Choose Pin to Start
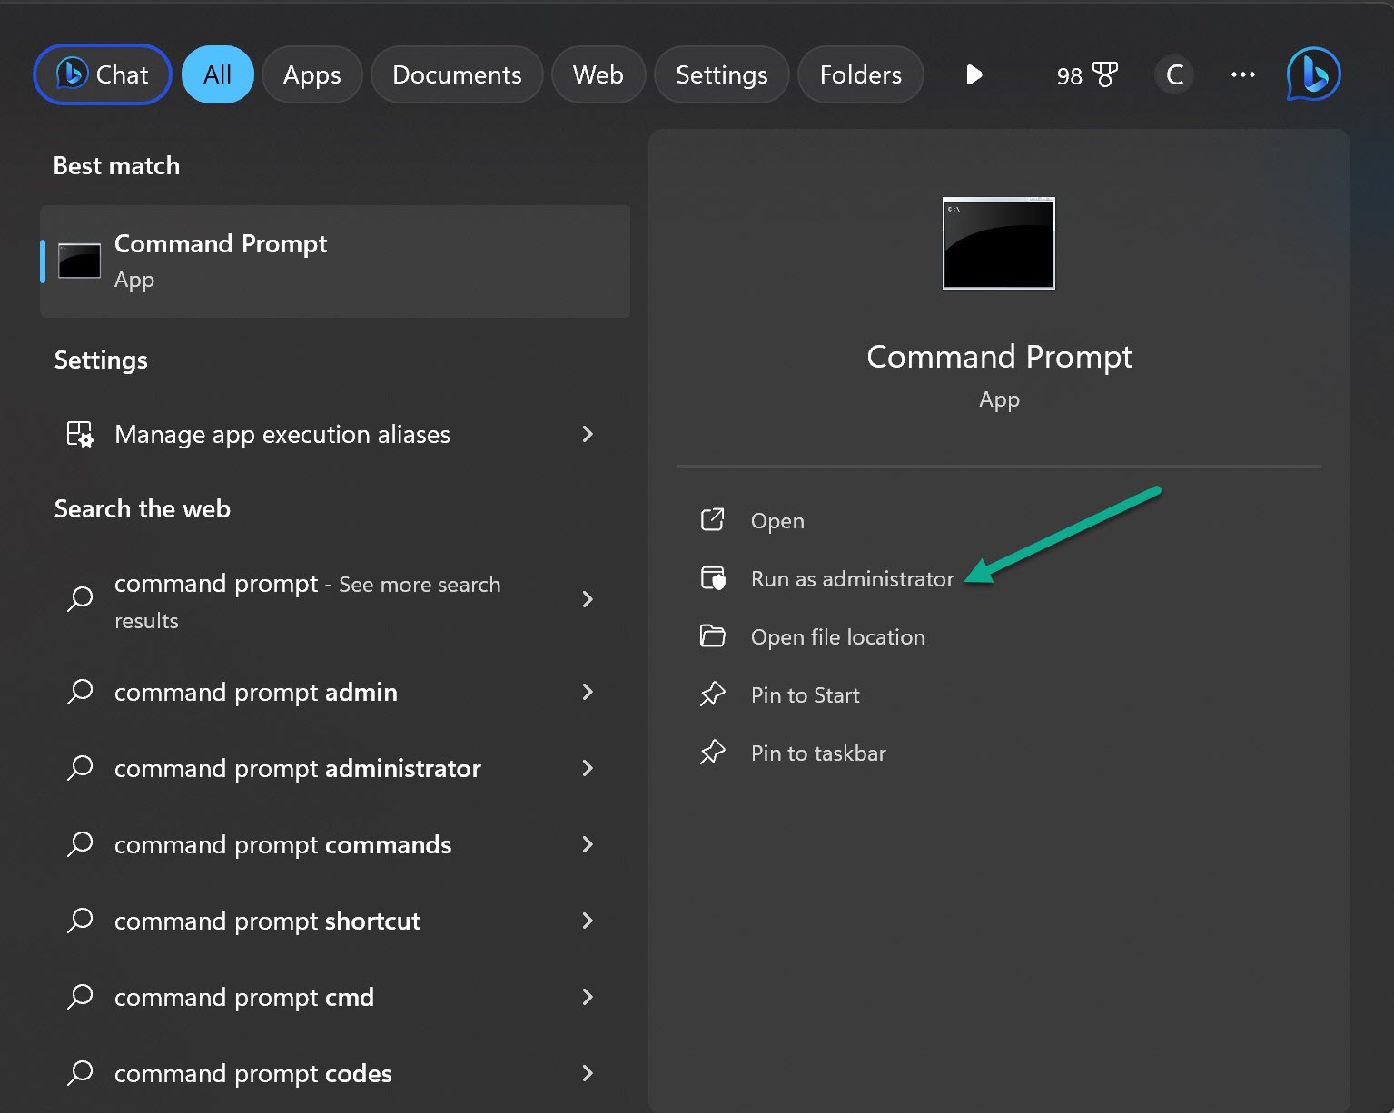Image resolution: width=1394 pixels, height=1113 pixels. [805, 695]
